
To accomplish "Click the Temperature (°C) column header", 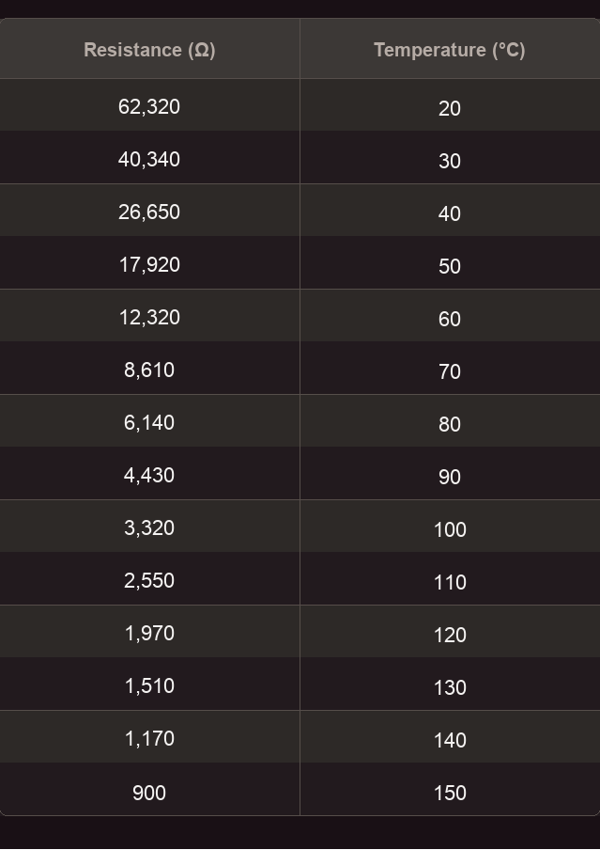I will pos(450,49).
